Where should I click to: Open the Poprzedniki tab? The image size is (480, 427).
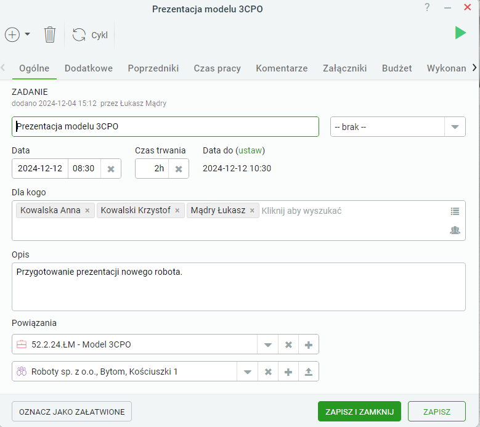[153, 68]
